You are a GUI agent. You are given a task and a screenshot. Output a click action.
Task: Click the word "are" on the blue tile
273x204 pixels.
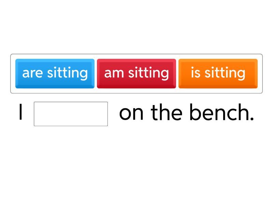point(32,73)
